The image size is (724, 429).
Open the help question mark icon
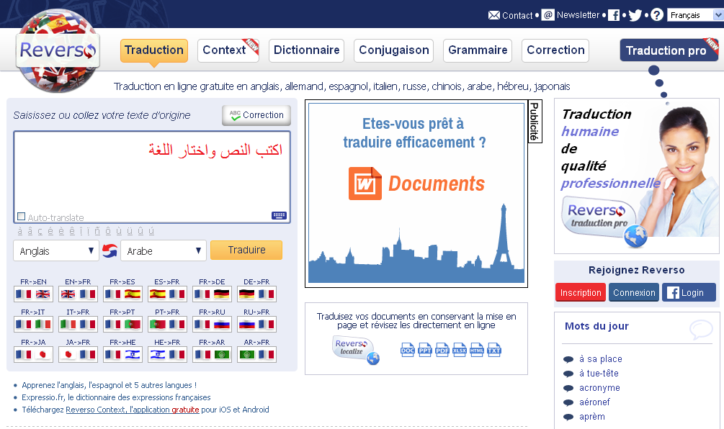tap(656, 15)
